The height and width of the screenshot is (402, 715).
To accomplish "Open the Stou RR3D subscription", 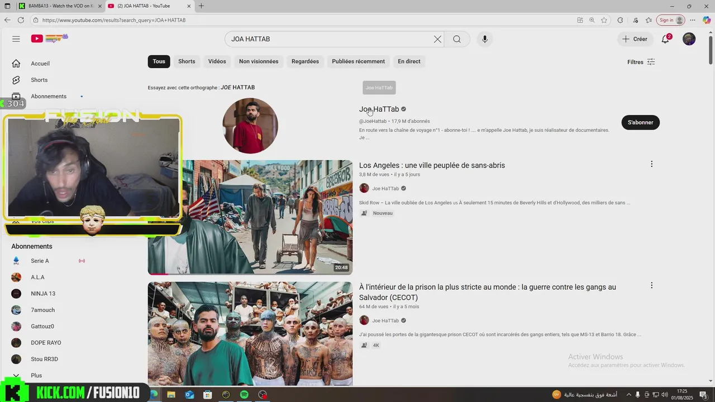I will pos(44,359).
